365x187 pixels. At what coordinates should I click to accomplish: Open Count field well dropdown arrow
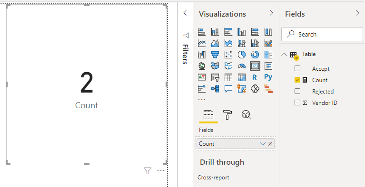pyautogui.click(x=263, y=144)
